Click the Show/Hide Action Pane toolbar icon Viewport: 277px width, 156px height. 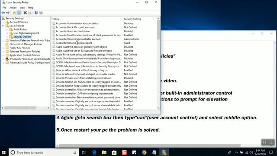point(41,13)
